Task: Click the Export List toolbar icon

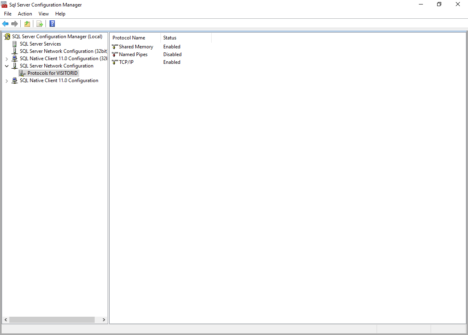Action: [40, 24]
